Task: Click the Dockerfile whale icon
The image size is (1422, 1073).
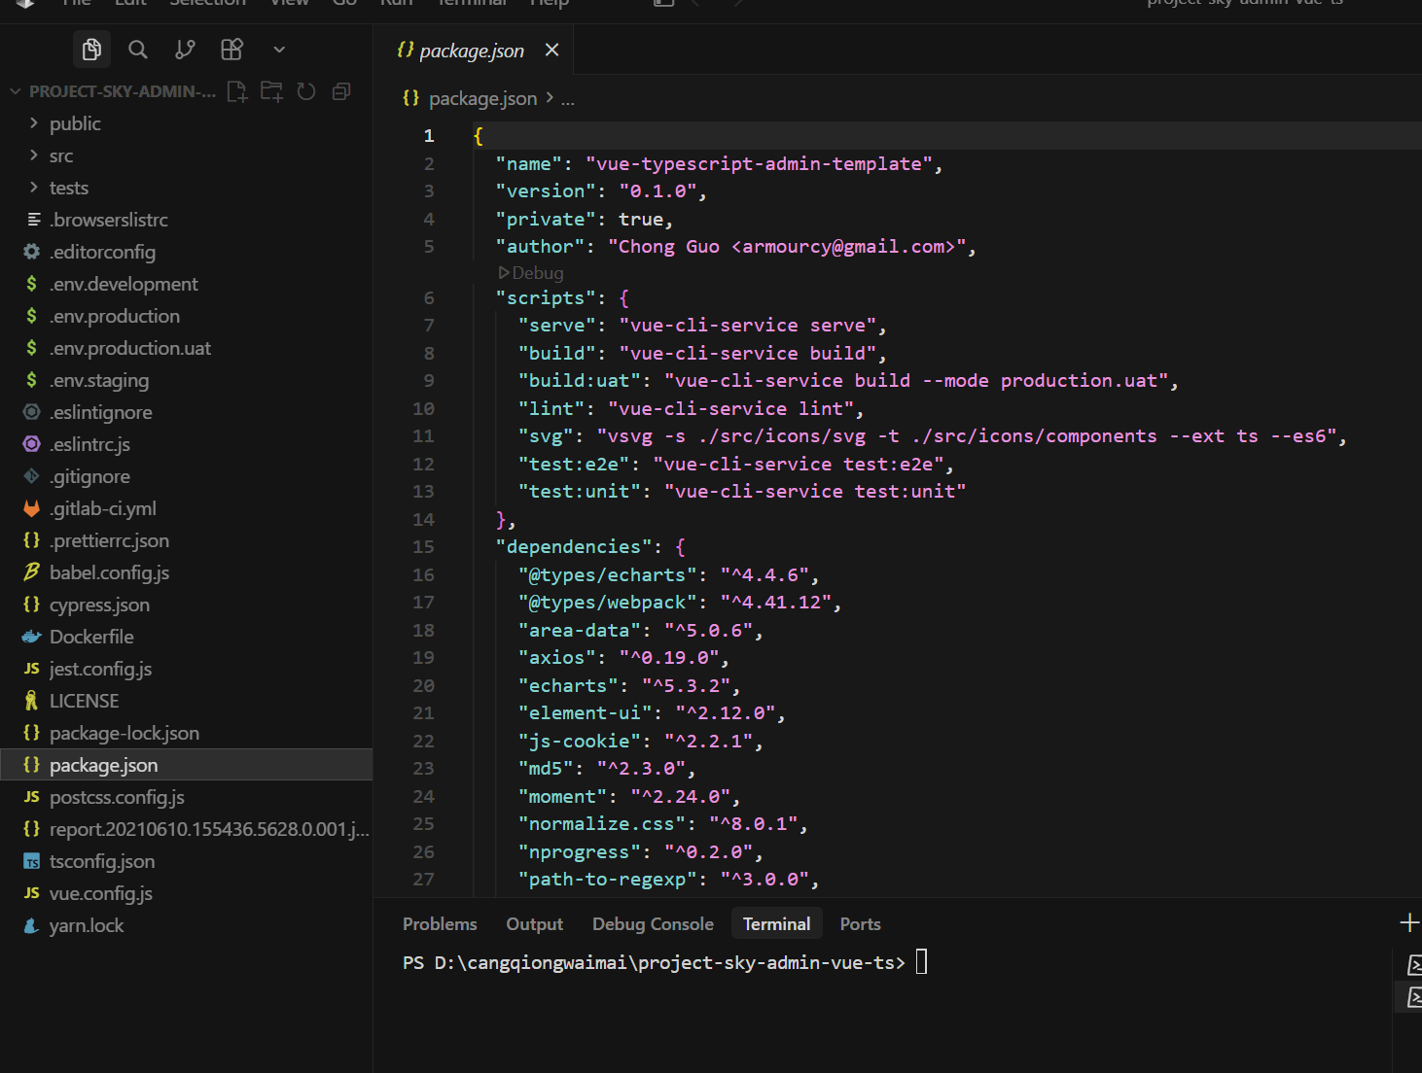Action: (x=32, y=637)
